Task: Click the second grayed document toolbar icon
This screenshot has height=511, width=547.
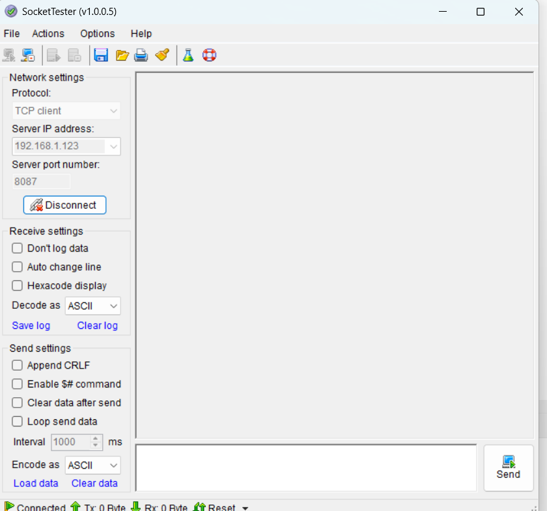Action: (x=74, y=55)
